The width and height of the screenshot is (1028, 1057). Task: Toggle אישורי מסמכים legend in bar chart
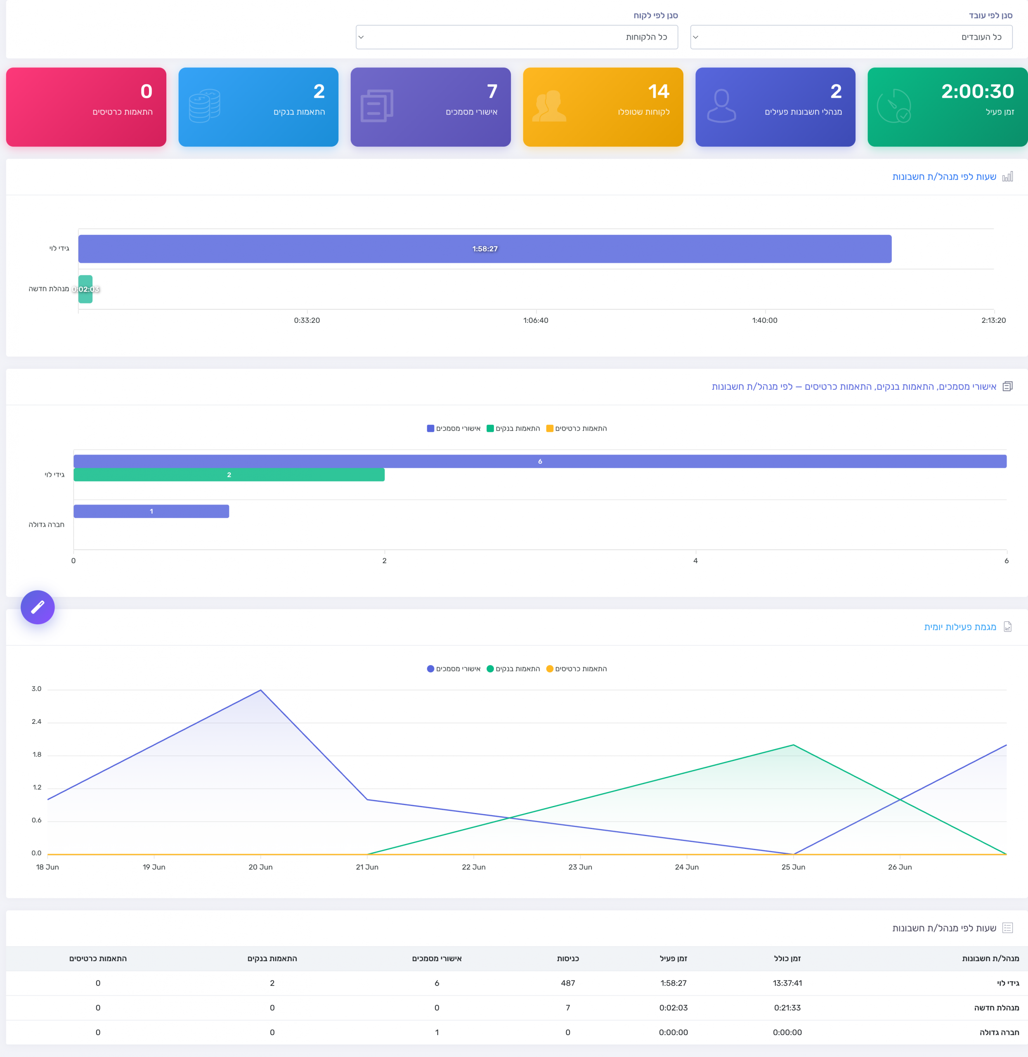tap(454, 428)
